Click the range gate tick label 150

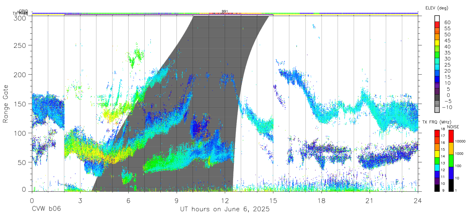pos(20,104)
